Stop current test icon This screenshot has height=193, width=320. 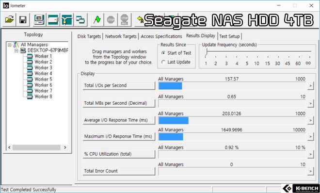click(x=111, y=20)
